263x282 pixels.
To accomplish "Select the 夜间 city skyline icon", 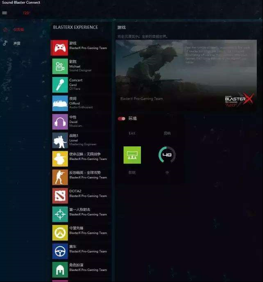I will pyautogui.click(x=60, y=103).
